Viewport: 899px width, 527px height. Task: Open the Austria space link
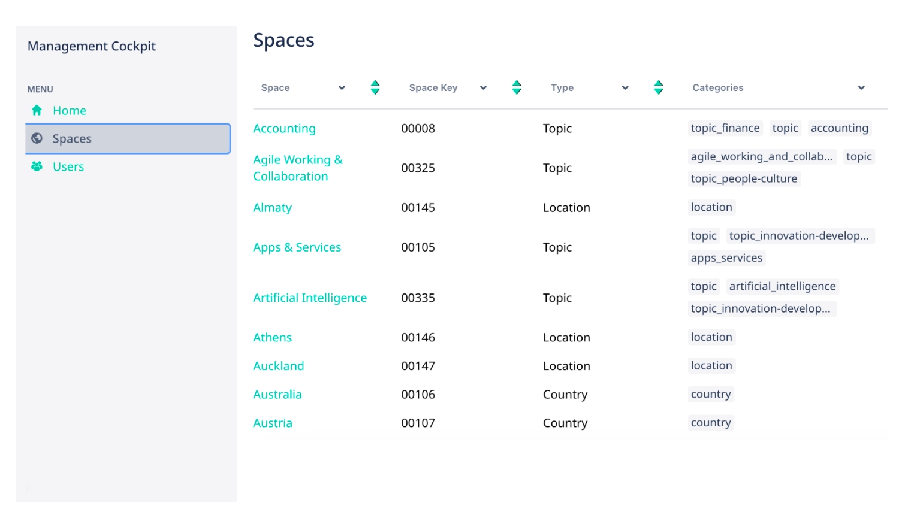coord(273,423)
